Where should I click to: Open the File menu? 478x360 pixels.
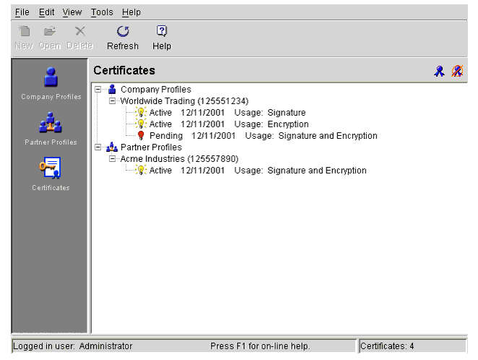[x=22, y=12]
